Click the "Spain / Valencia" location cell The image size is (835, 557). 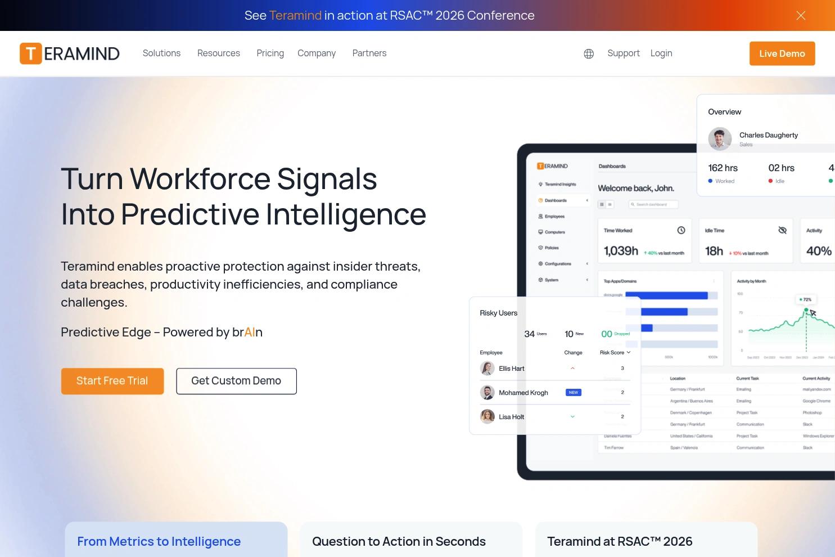(x=684, y=448)
